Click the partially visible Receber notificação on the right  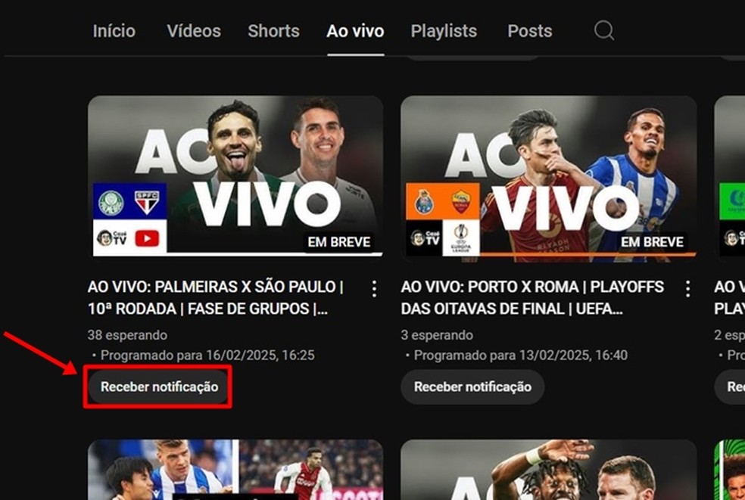(732, 387)
